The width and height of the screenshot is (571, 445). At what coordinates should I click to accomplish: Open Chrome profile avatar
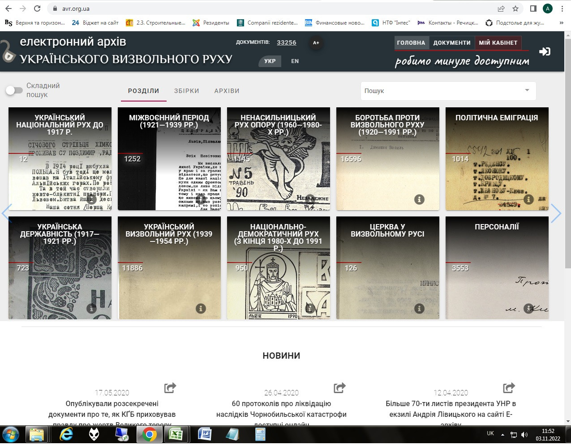pos(547,8)
